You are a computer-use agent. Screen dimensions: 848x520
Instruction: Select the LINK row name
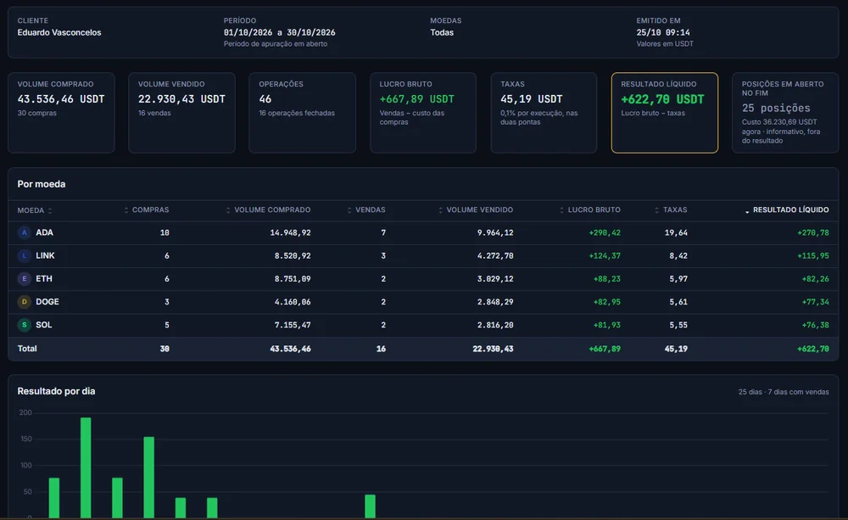point(45,256)
